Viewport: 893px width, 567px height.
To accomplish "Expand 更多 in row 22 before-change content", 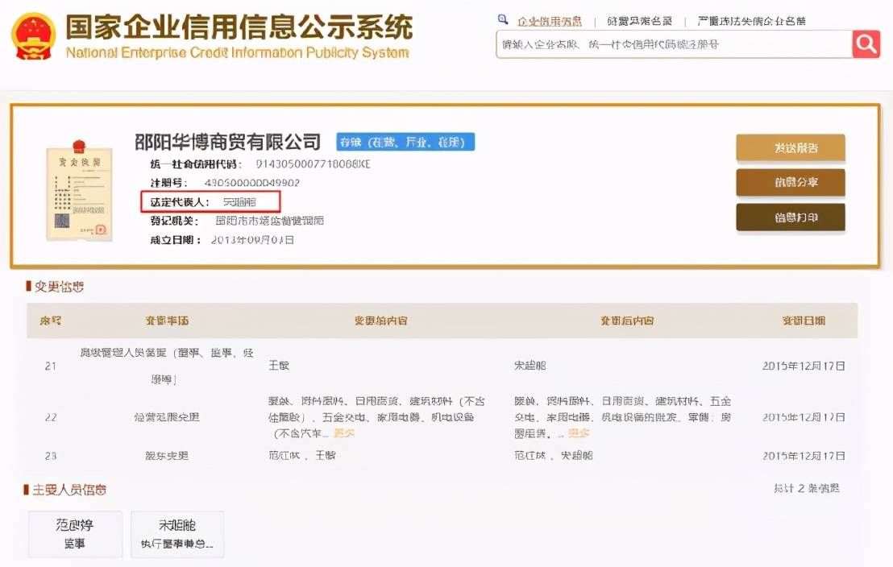I will (x=344, y=433).
